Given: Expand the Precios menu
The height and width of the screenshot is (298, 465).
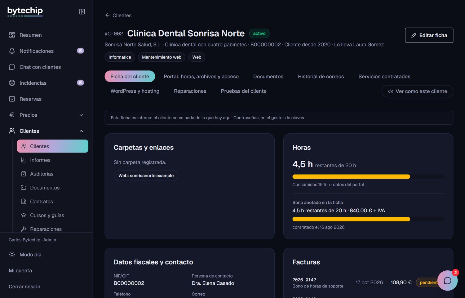Looking at the screenshot, I should click(x=46, y=115).
